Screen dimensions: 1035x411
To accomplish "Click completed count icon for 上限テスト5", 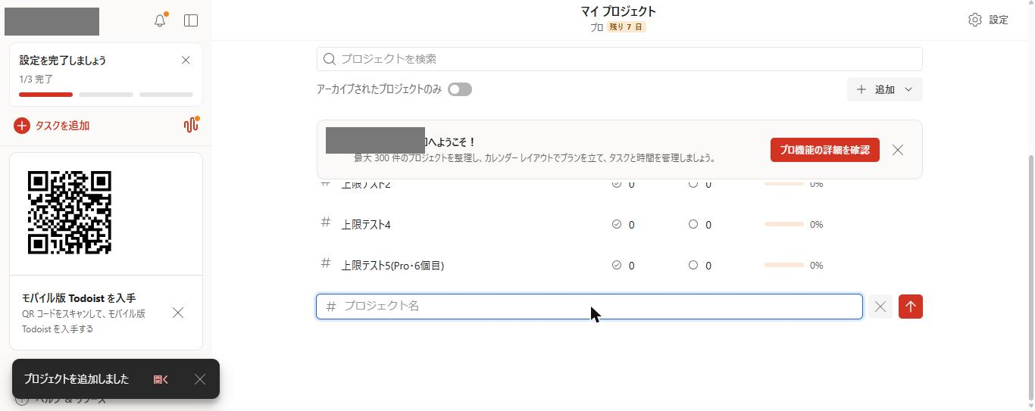I will (x=616, y=265).
